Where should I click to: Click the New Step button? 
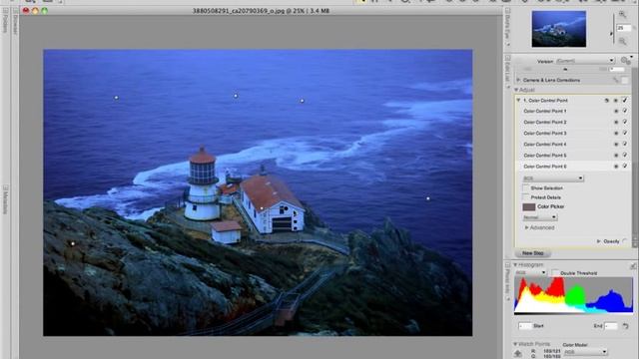533,253
